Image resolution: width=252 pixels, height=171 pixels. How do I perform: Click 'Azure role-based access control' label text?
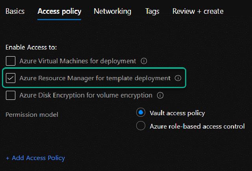197,126
